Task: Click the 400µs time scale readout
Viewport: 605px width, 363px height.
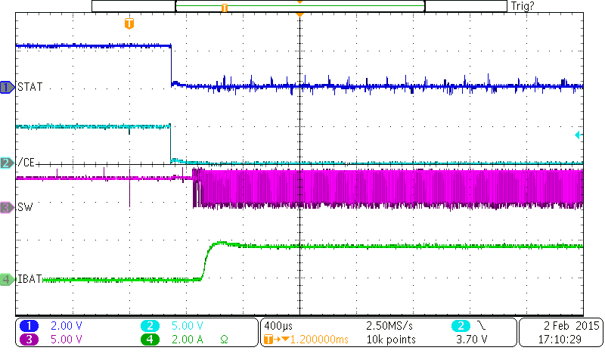Action: click(x=277, y=325)
